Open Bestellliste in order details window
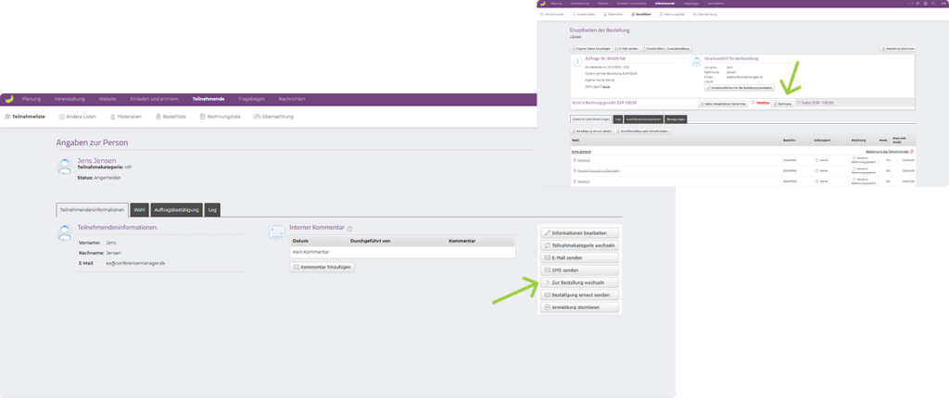Image resolution: width=949 pixels, height=398 pixels. [639, 13]
